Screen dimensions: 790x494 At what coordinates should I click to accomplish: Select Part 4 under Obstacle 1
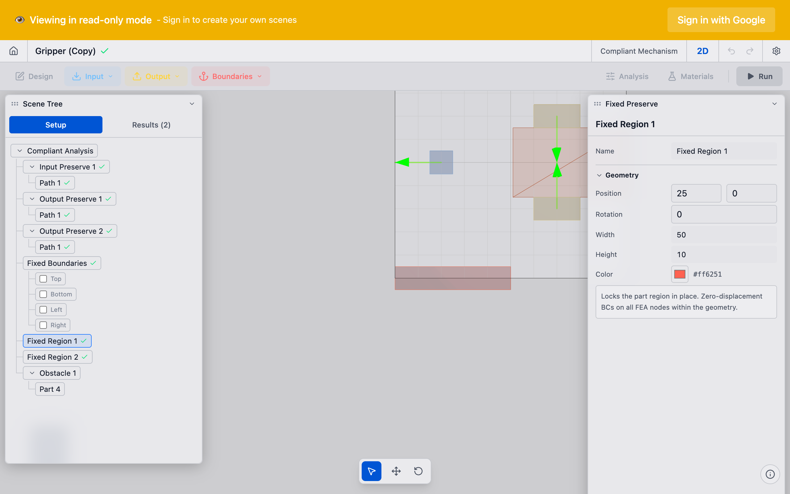(50, 389)
